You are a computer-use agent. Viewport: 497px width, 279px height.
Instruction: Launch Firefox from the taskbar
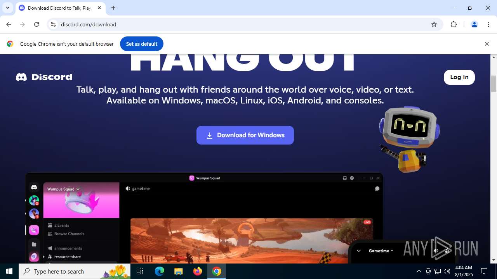[198, 271]
